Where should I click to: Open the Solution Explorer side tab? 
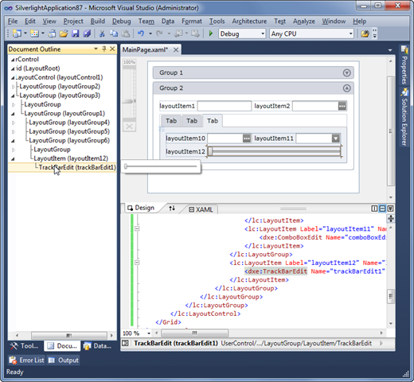click(404, 117)
